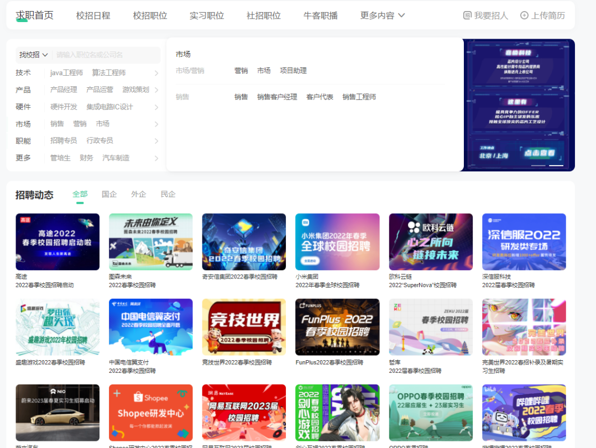The width and height of the screenshot is (596, 448).
Task: Switch to the 外企 tab
Action: click(x=138, y=194)
